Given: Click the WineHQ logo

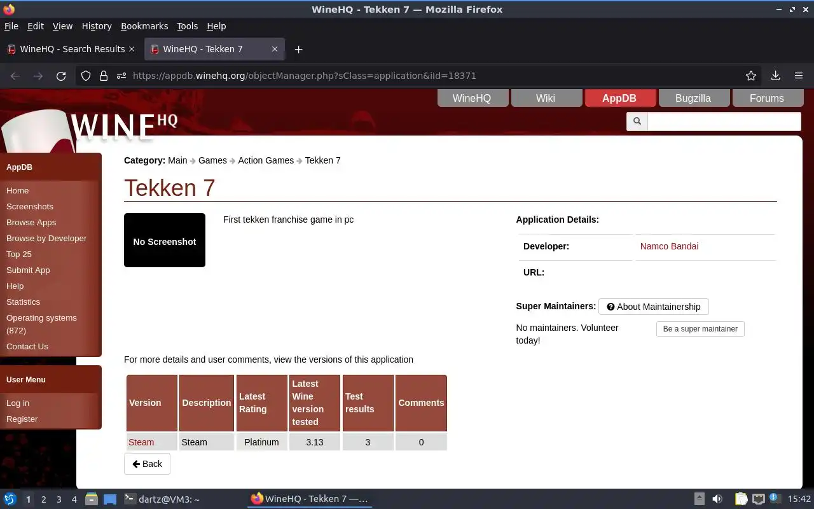Looking at the screenshot, I should click(x=124, y=126).
